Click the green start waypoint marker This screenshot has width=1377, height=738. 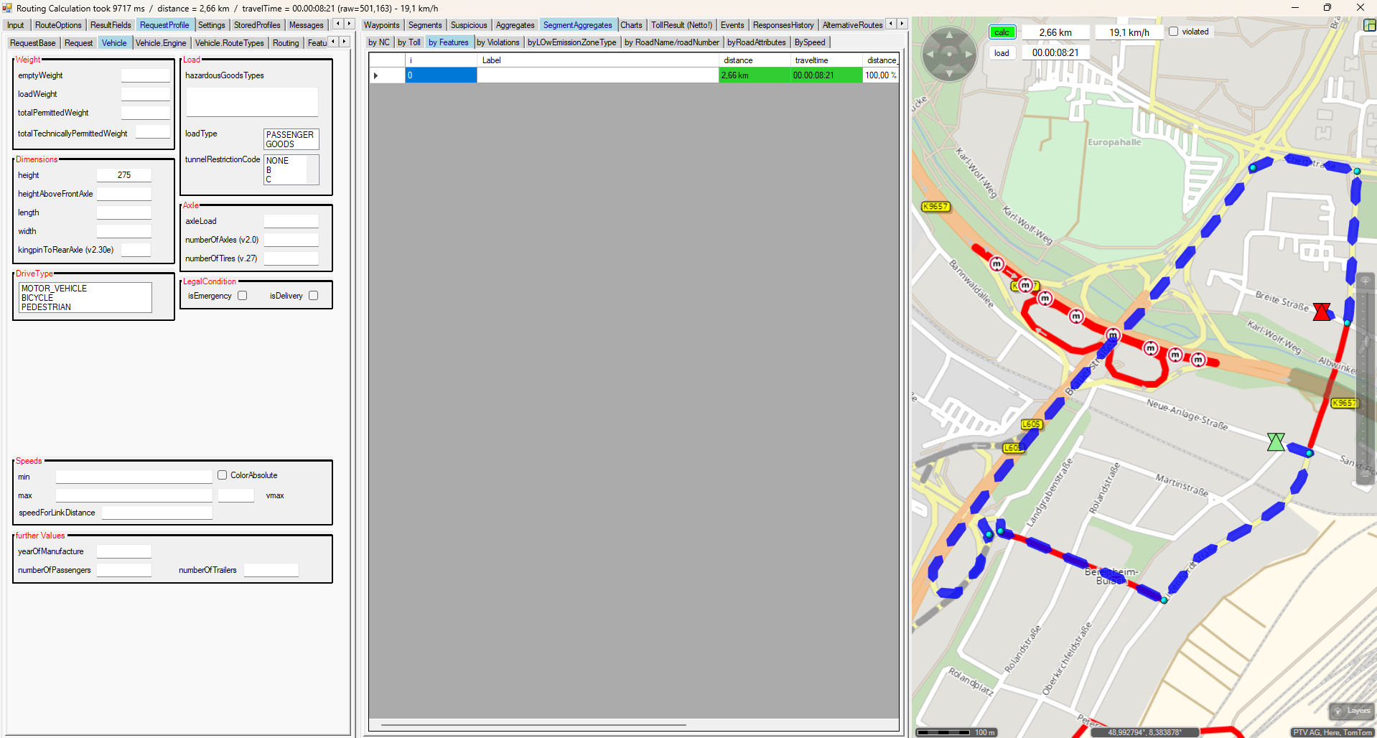1276,442
